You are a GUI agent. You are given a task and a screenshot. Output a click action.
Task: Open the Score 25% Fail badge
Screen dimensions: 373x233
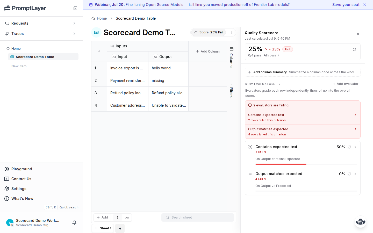[209, 32]
